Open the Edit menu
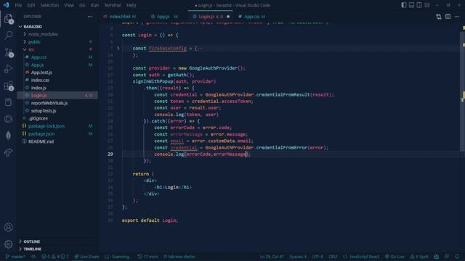This screenshot has height=261, width=465. [x=31, y=5]
